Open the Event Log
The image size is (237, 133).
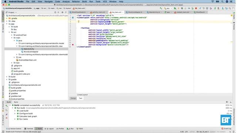(226, 129)
